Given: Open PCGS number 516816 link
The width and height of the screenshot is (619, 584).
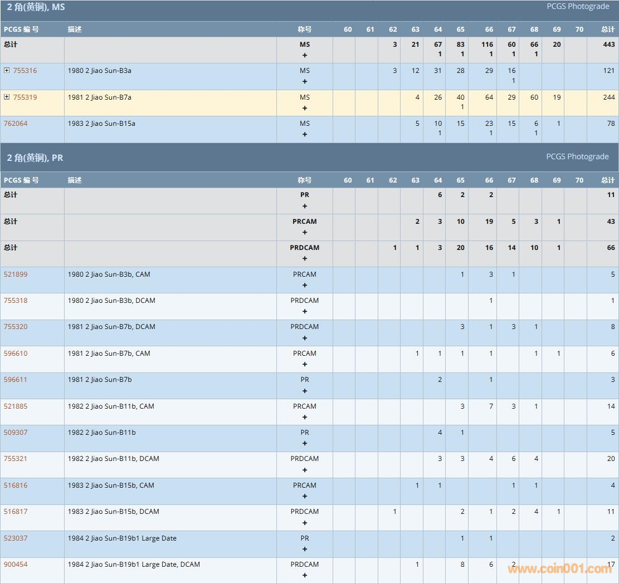Looking at the screenshot, I should [16, 485].
